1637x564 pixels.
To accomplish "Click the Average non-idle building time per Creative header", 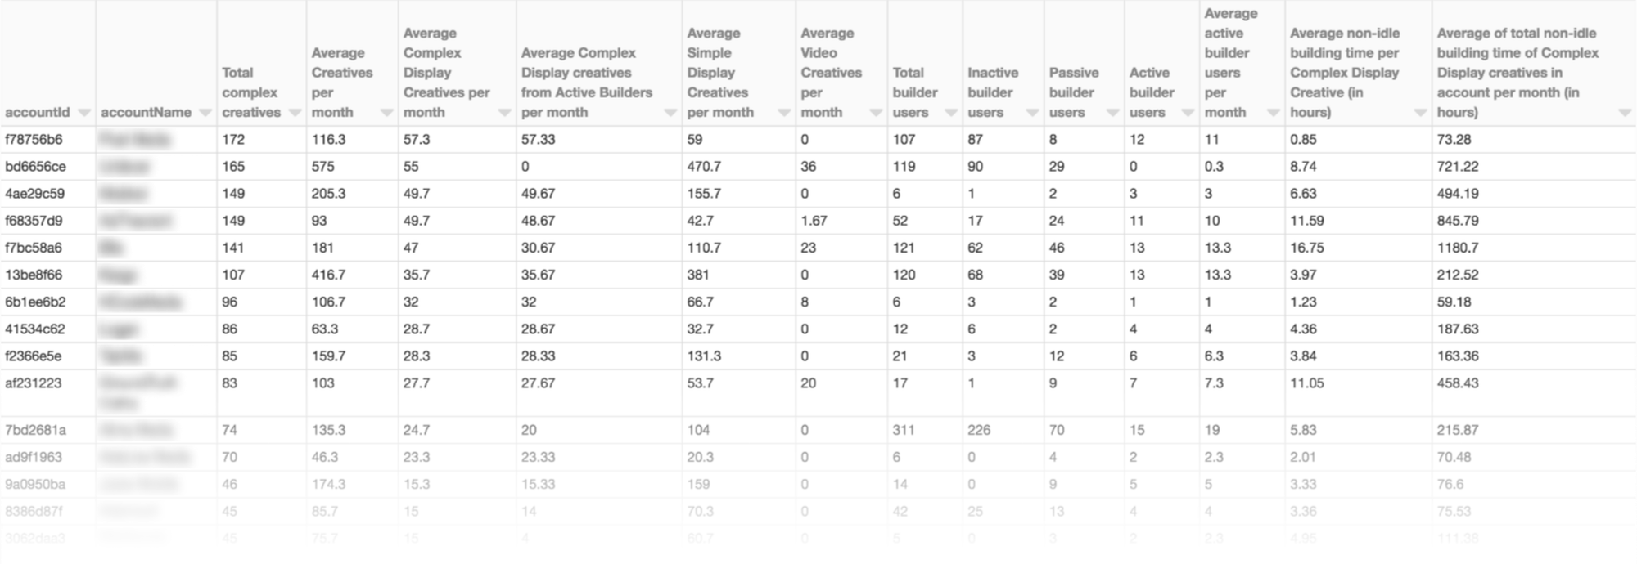I will tap(1345, 73).
